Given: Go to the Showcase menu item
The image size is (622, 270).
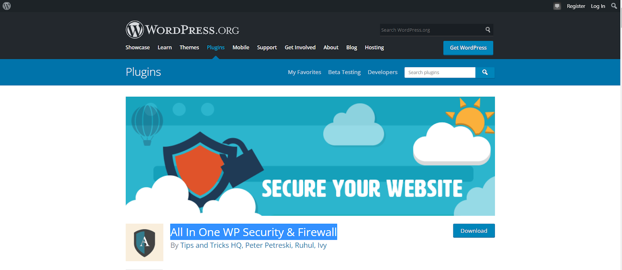Looking at the screenshot, I should point(137,47).
